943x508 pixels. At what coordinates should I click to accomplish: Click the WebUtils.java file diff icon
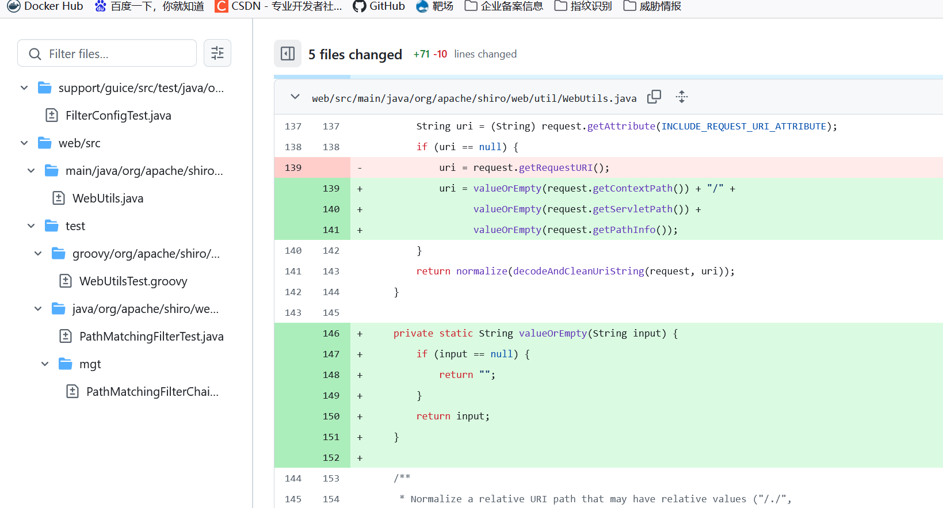59,198
